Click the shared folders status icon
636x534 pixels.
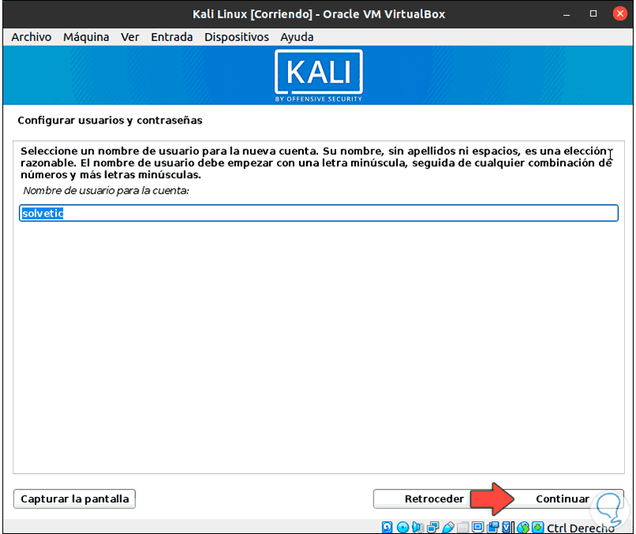[463, 527]
